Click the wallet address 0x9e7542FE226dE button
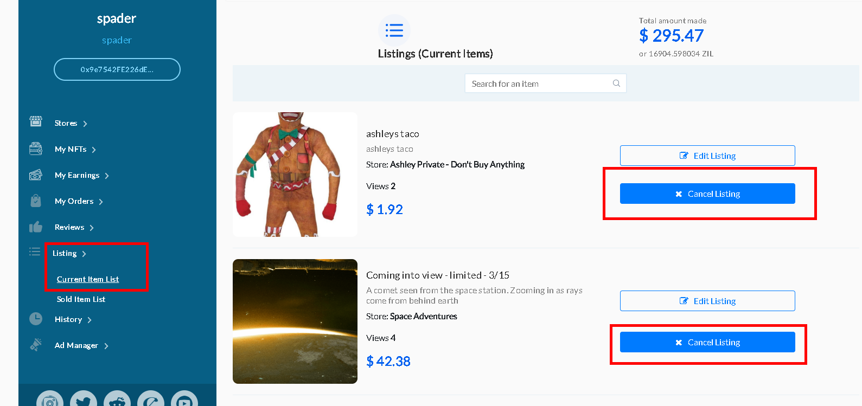 pyautogui.click(x=117, y=69)
